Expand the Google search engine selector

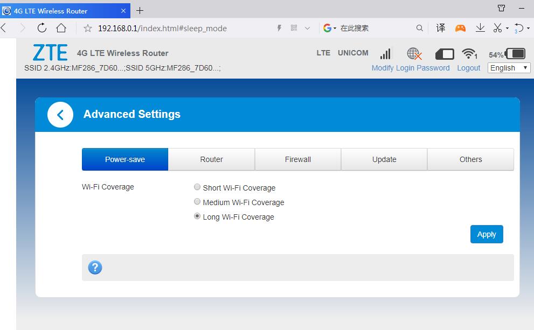click(x=330, y=28)
